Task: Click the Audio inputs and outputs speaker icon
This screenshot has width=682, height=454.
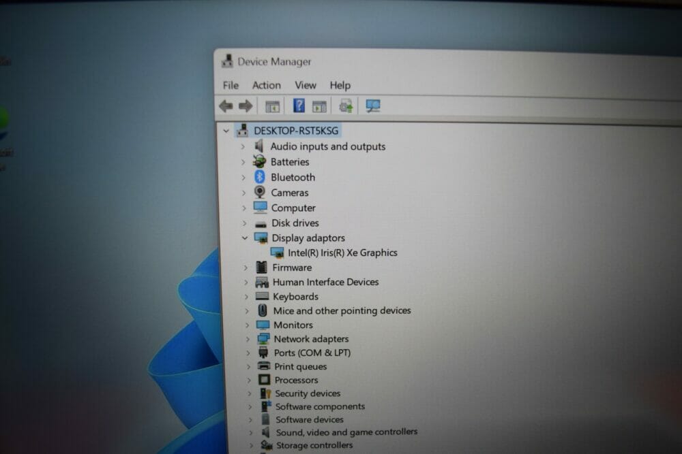Action: [258, 146]
